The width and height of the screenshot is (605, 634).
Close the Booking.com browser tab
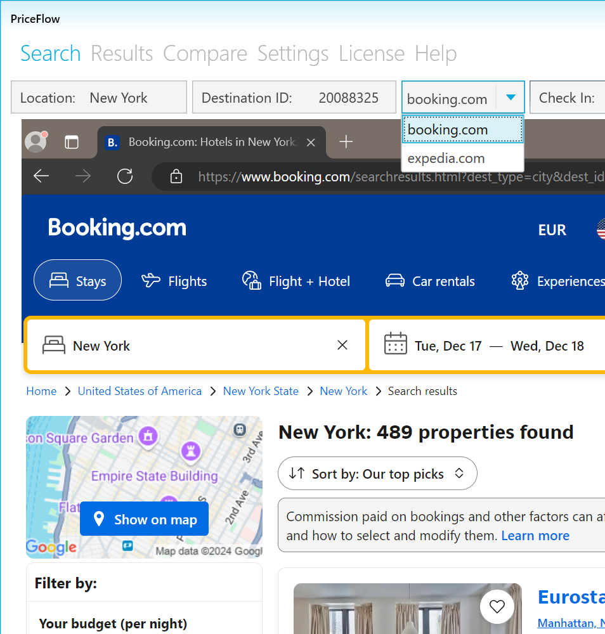point(311,142)
